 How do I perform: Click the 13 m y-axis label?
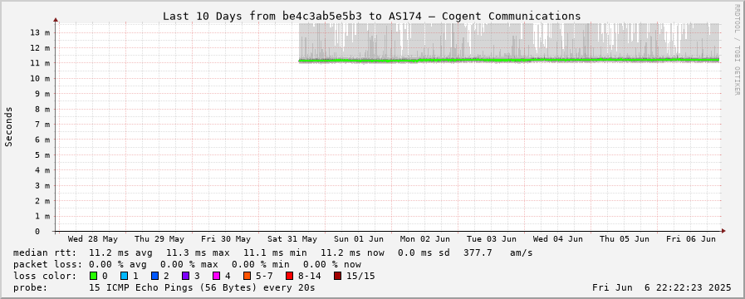click(x=41, y=32)
